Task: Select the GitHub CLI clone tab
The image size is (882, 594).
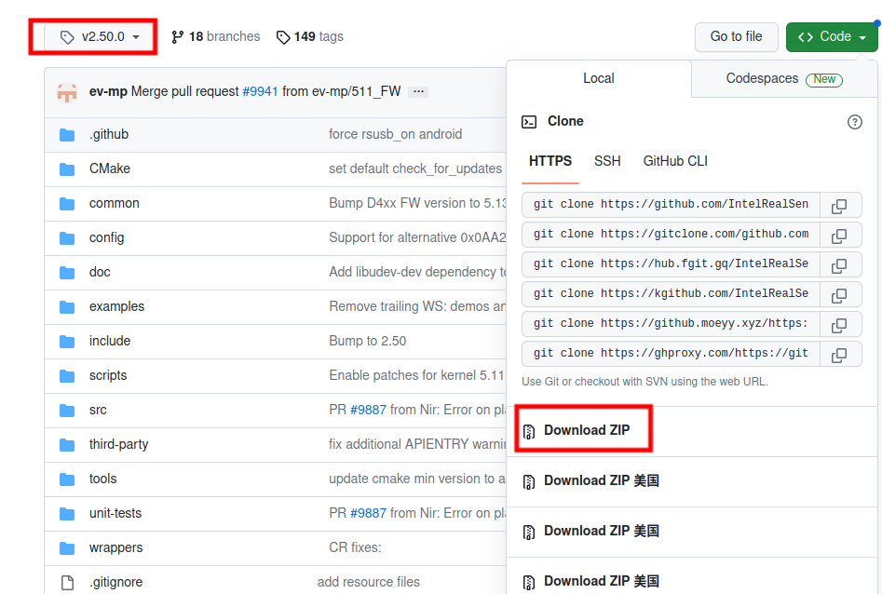Action: point(675,161)
